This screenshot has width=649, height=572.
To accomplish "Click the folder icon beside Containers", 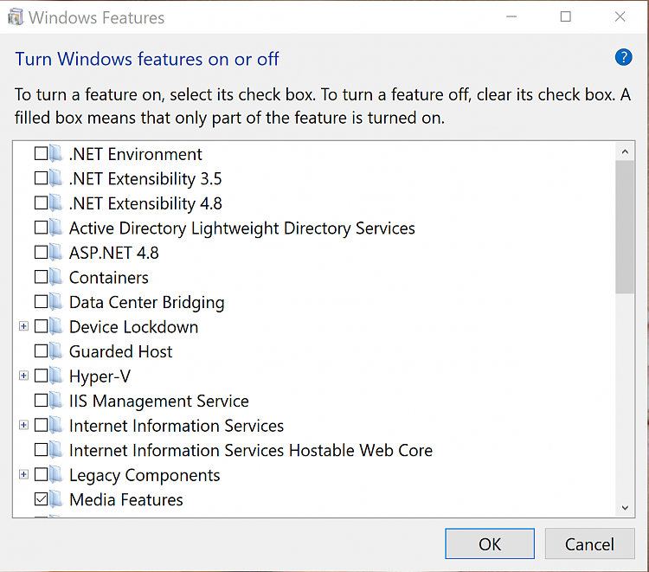I will (x=56, y=277).
